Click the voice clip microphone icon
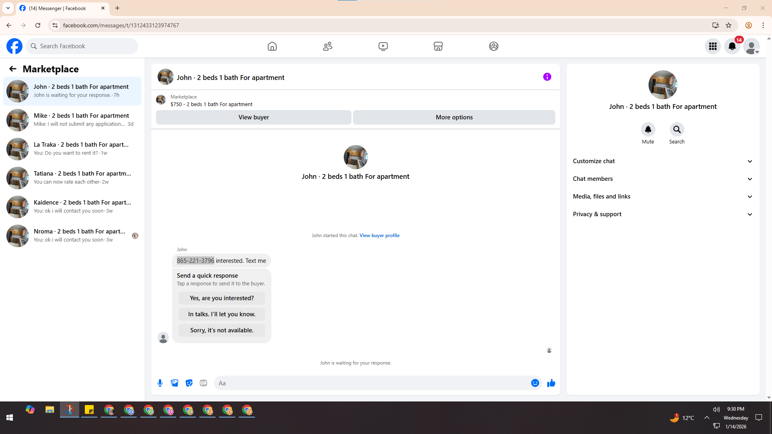The width and height of the screenshot is (772, 434). 160,383
